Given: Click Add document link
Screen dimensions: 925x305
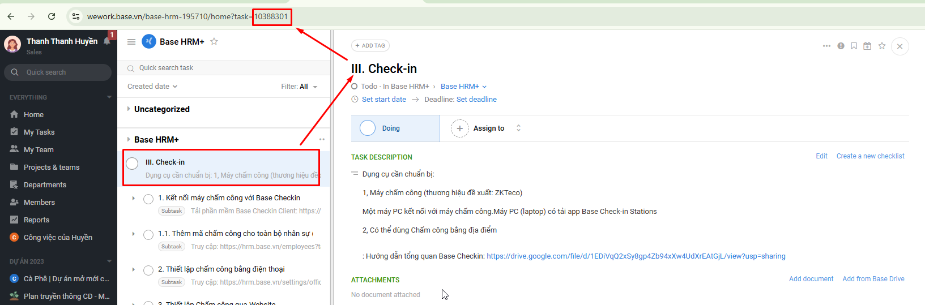Looking at the screenshot, I should tap(811, 279).
